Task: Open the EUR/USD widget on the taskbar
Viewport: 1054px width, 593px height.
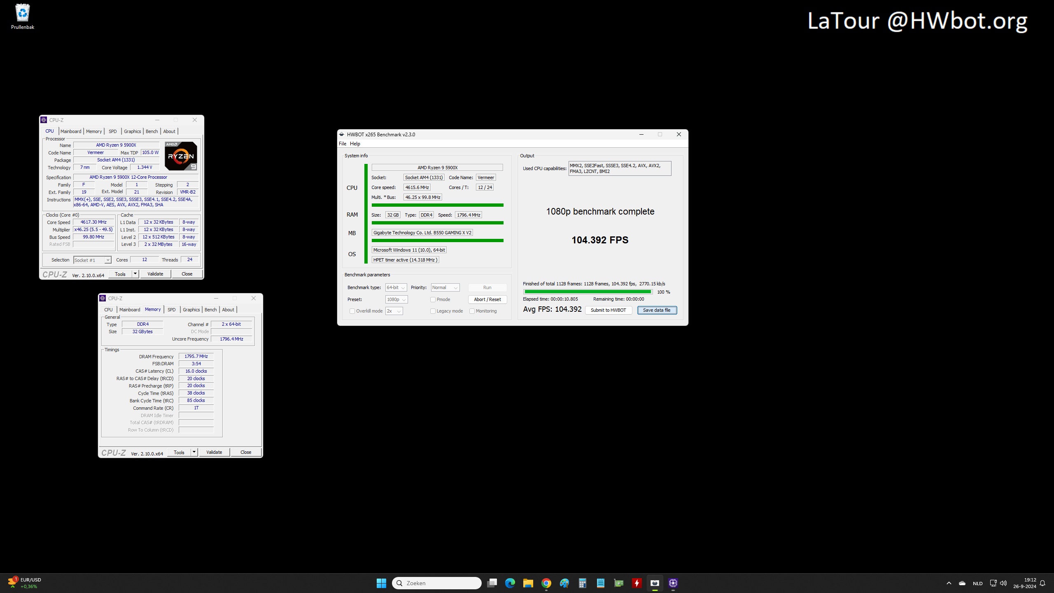Action: [25, 583]
